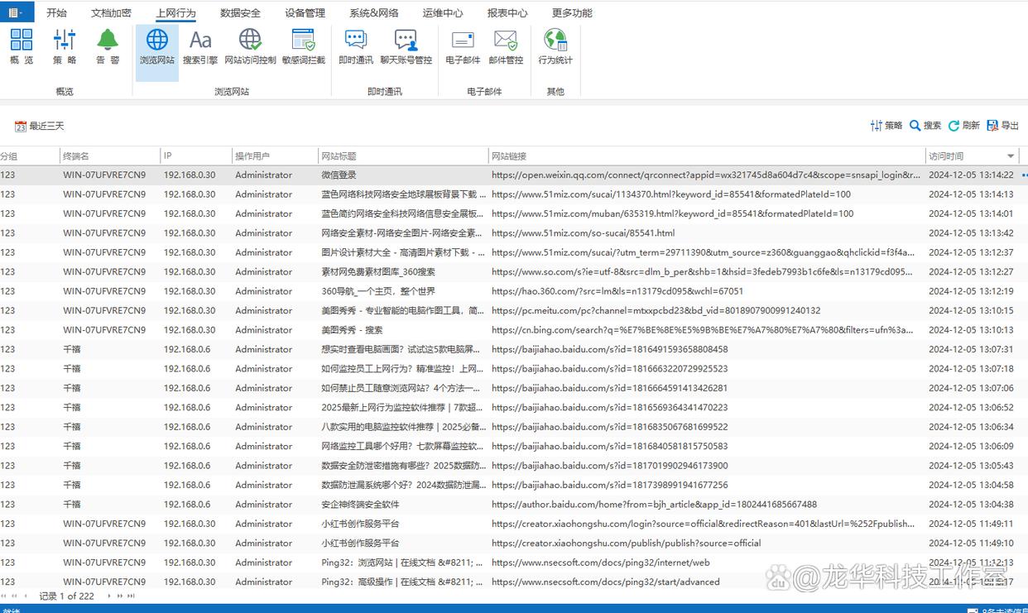1028x613 pixels.
Task: Select the 八款实用的电脑监控软件推荐 title cell
Action: coord(403,427)
